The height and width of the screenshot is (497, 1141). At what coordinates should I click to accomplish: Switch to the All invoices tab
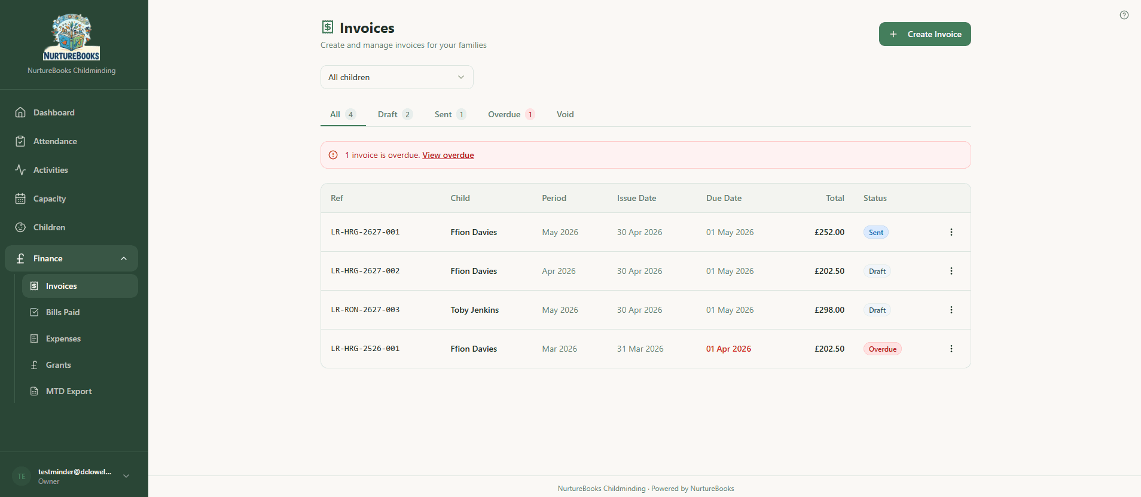343,114
